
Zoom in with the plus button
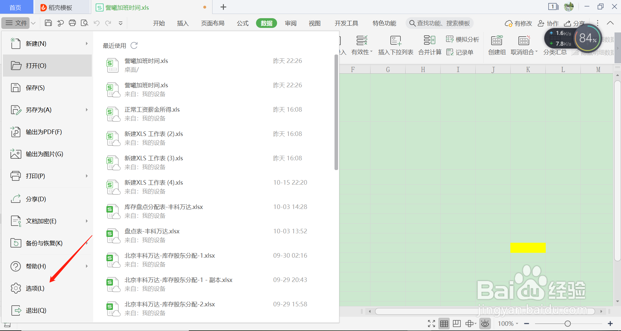click(x=610, y=324)
